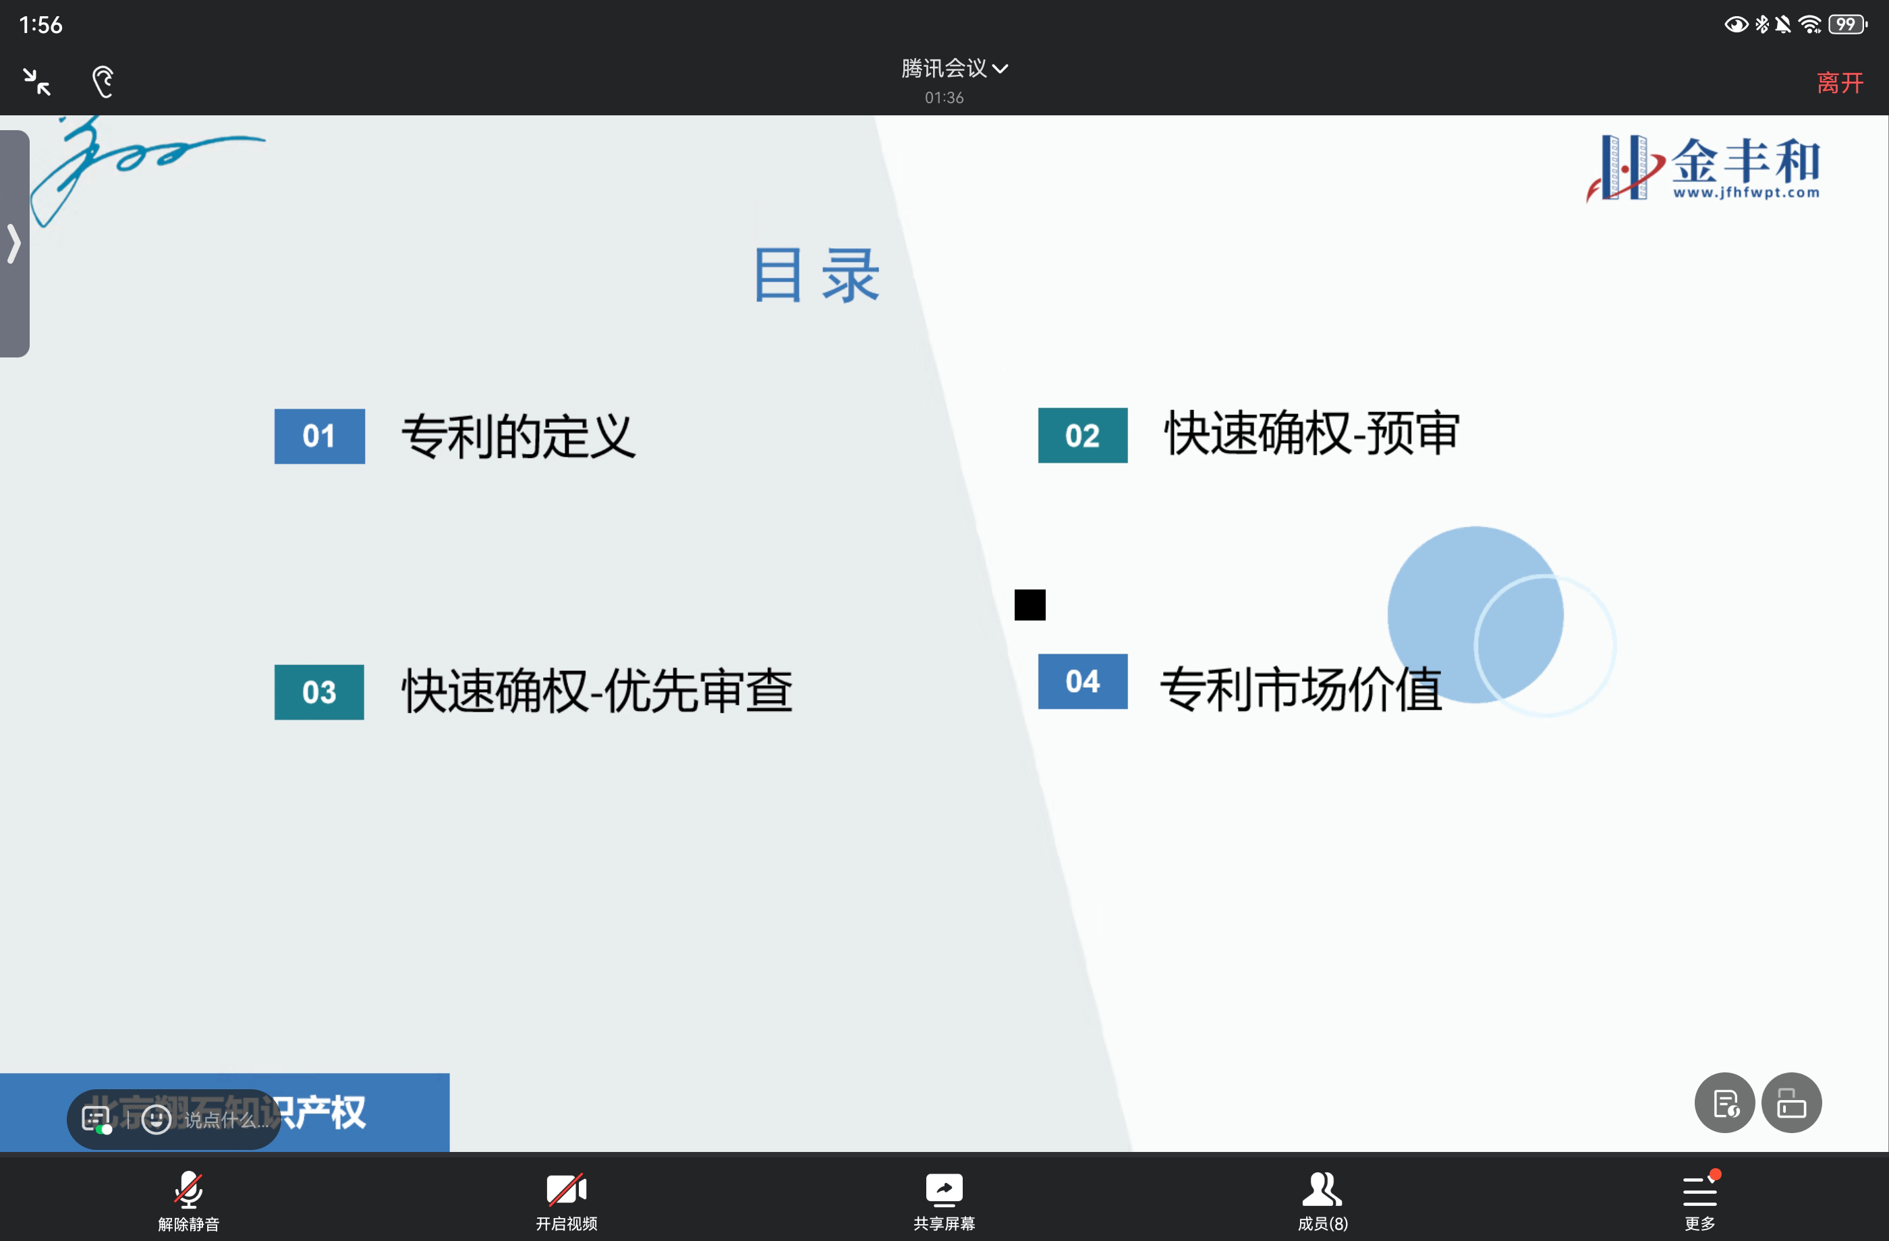Open the meeting notes round button

tap(1724, 1103)
